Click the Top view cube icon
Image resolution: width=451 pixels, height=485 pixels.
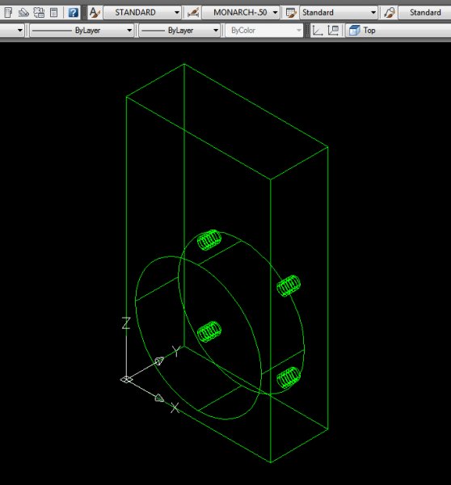click(354, 31)
